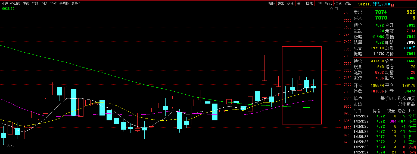Image resolution: width=417 pixels, height=154 pixels.
Task: Click the tall candlestick with highest wick
Action: click(264, 89)
